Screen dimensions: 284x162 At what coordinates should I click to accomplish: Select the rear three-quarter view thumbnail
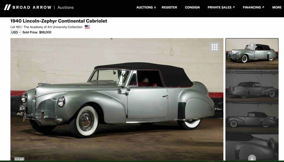pyautogui.click(x=252, y=86)
